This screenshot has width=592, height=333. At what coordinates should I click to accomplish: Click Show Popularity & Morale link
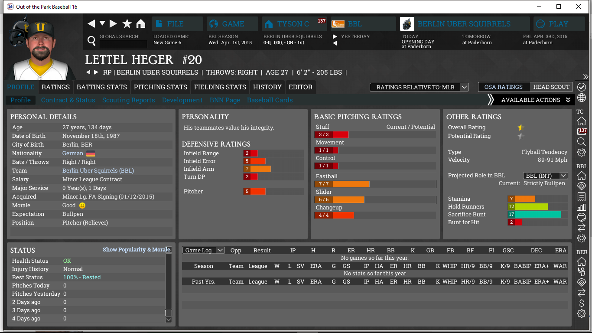[137, 250]
